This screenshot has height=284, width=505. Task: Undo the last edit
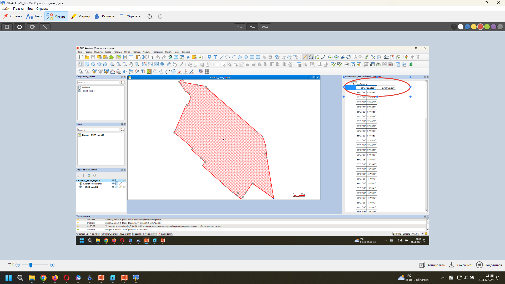pyautogui.click(x=150, y=16)
